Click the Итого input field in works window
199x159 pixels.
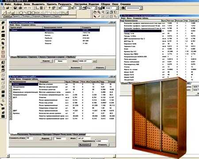click(84, 138)
